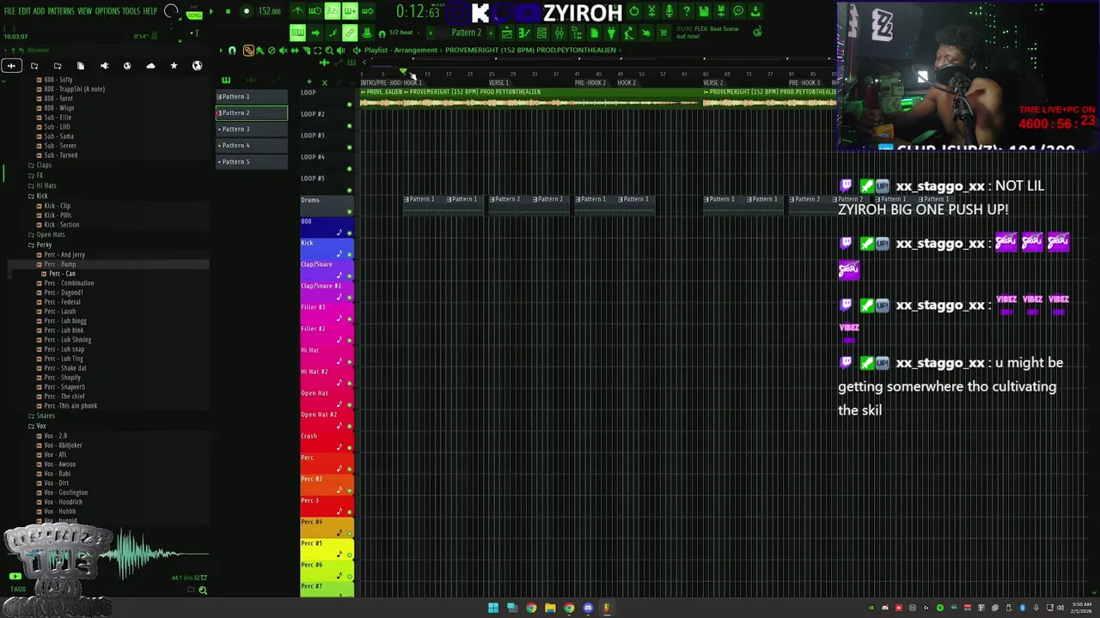This screenshot has height=618, width=1100.
Task: Expand the Snares folder
Action: 45,415
